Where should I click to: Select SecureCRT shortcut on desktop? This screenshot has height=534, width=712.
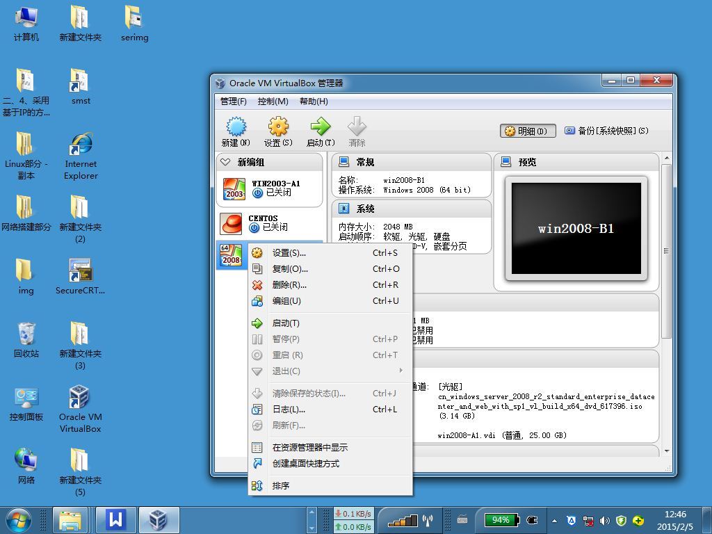pyautogui.click(x=80, y=277)
